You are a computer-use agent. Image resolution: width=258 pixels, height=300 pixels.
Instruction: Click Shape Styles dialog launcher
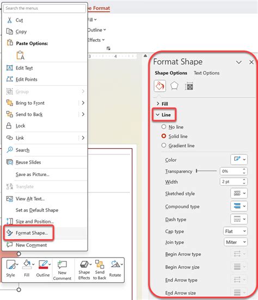tap(108, 48)
